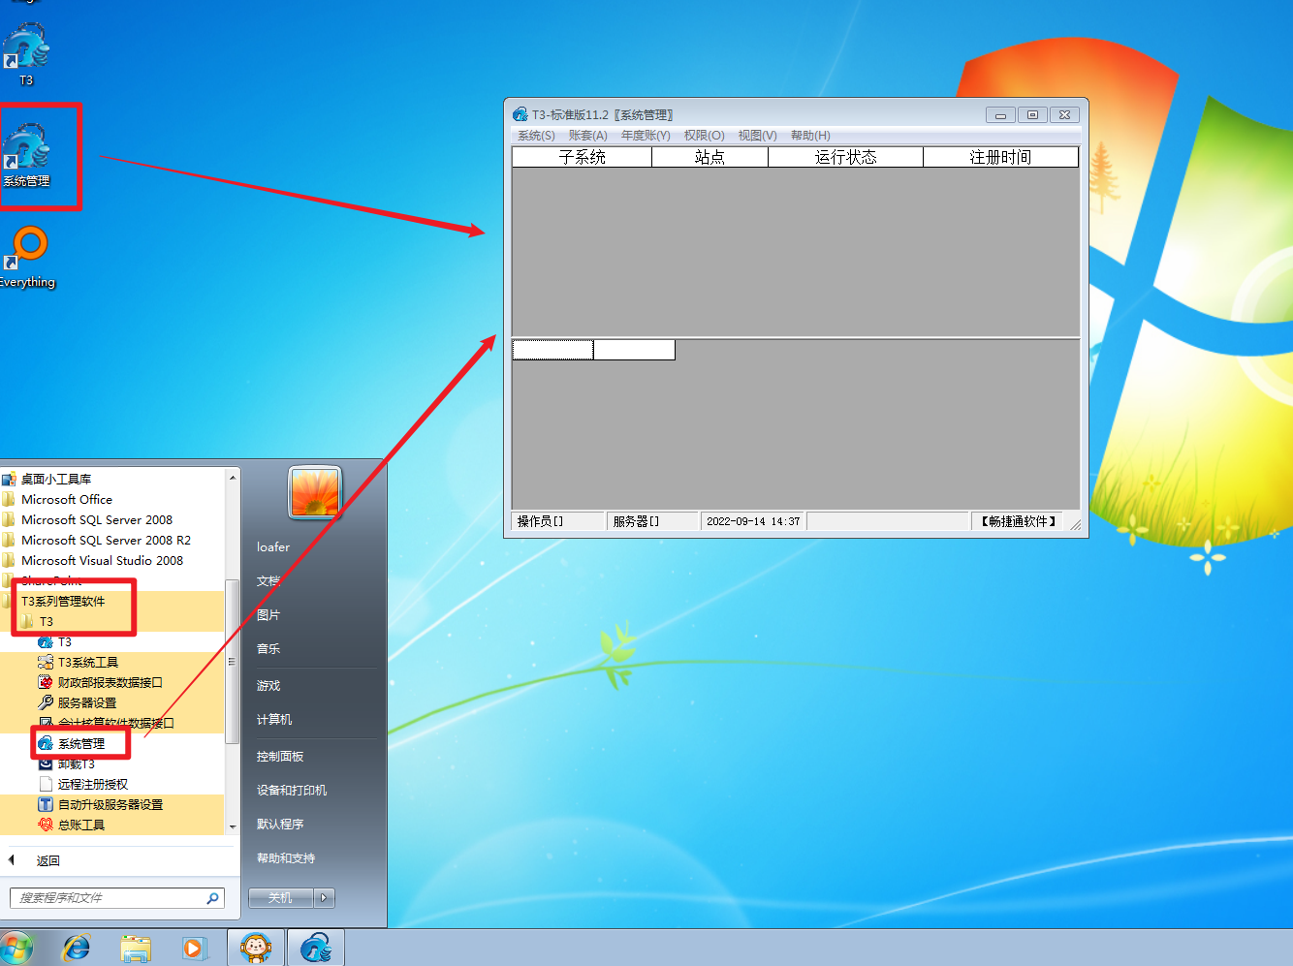Click the 关机 shutdown button
This screenshot has width=1293, height=966.
[281, 898]
